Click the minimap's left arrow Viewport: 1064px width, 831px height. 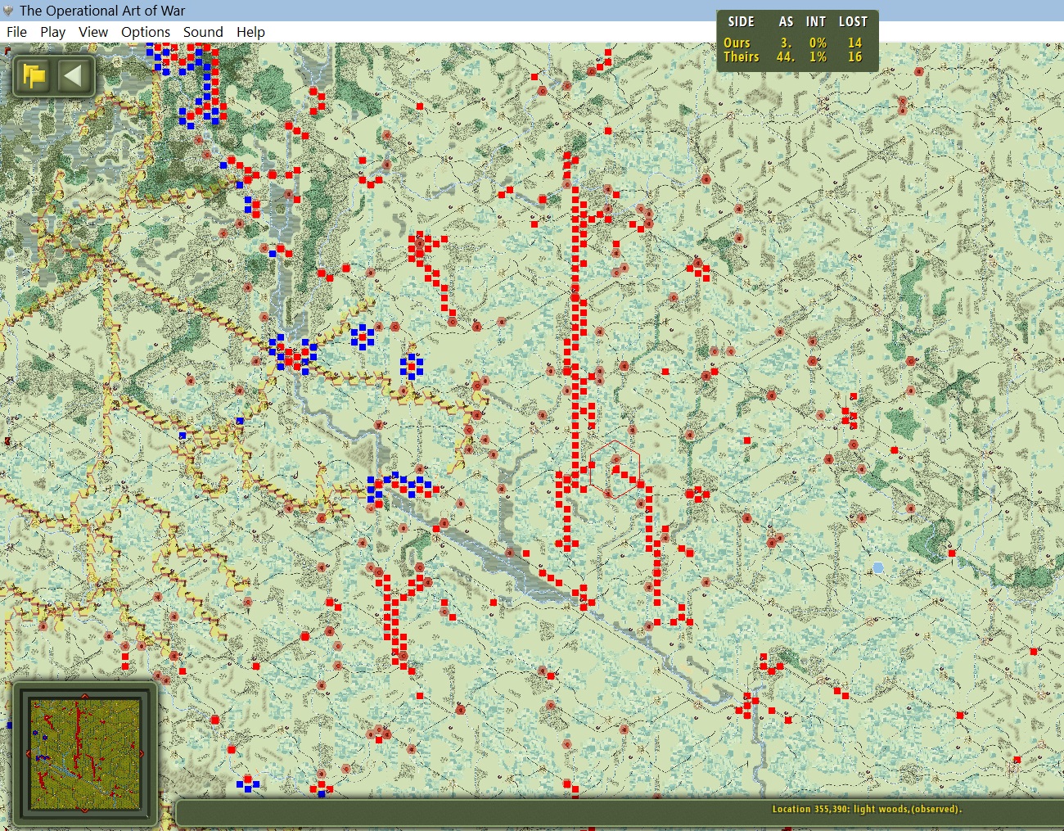pos(29,753)
